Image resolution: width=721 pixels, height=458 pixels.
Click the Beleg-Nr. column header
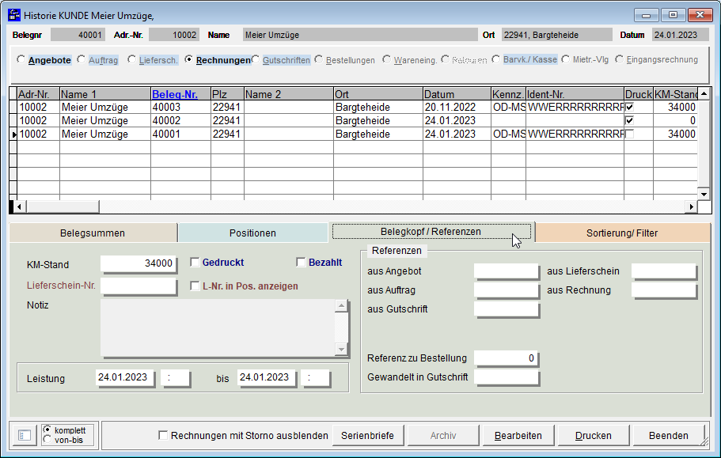[x=180, y=94]
